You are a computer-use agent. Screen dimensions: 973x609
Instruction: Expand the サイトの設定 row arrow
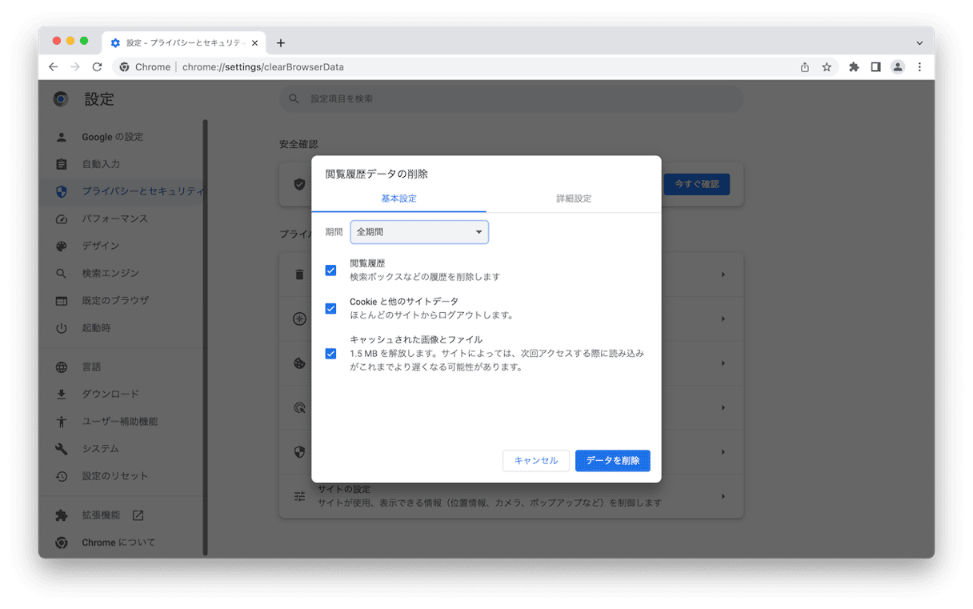723,496
